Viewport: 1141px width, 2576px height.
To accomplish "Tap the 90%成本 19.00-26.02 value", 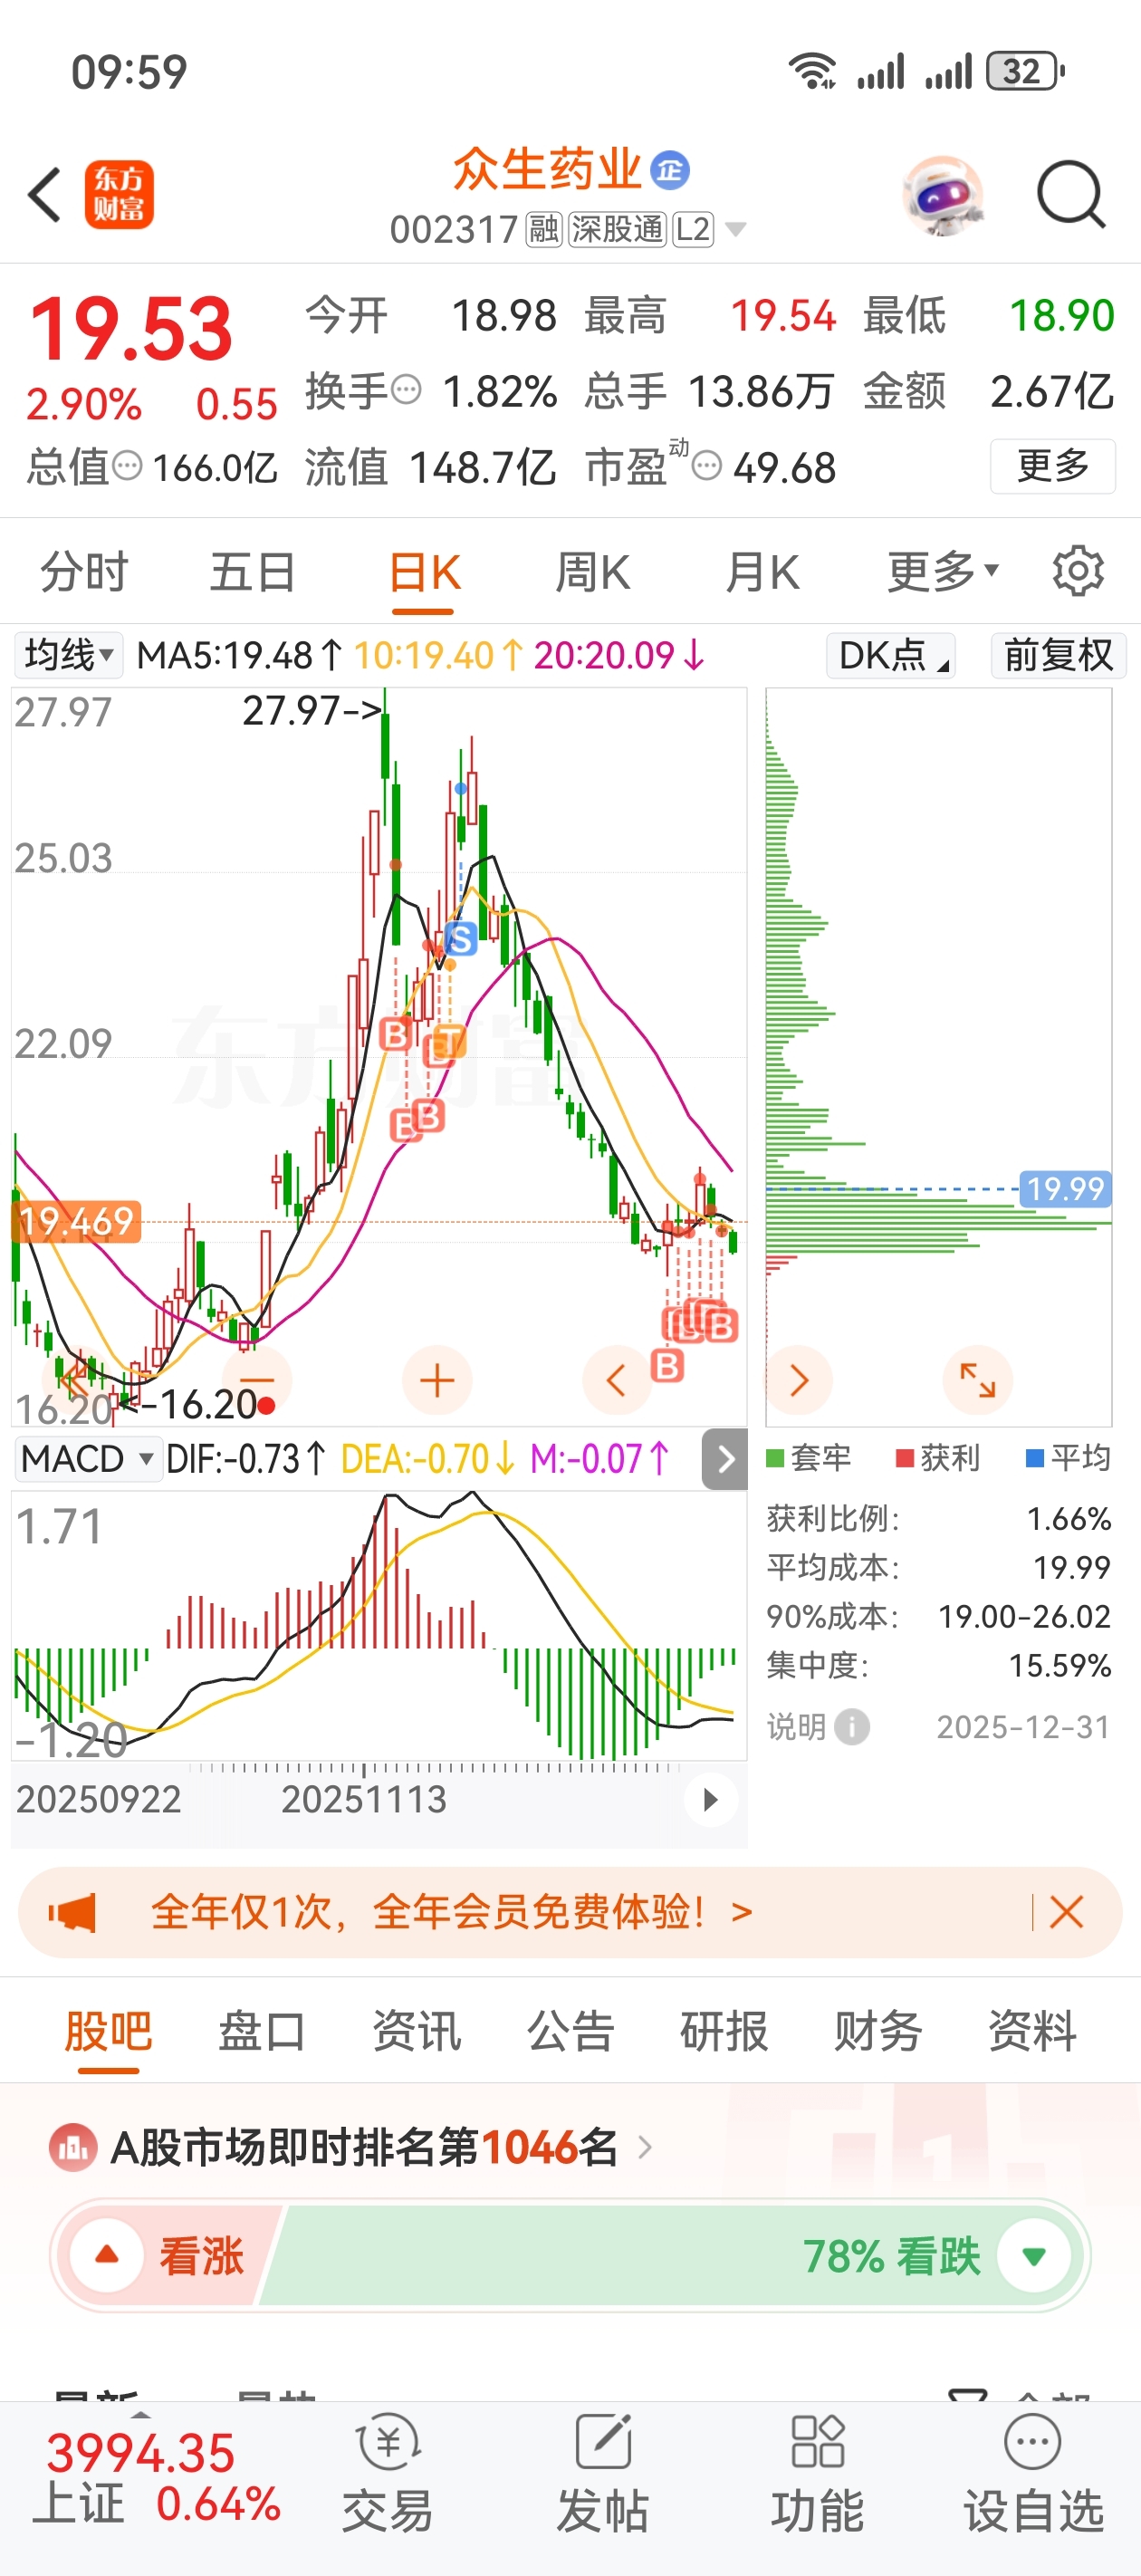I will pos(1024,1616).
